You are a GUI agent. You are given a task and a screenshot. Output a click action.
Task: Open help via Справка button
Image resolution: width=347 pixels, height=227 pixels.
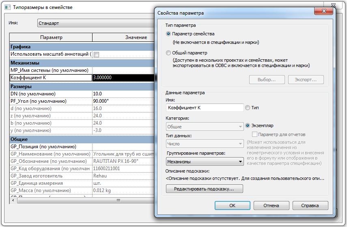(x=310, y=205)
